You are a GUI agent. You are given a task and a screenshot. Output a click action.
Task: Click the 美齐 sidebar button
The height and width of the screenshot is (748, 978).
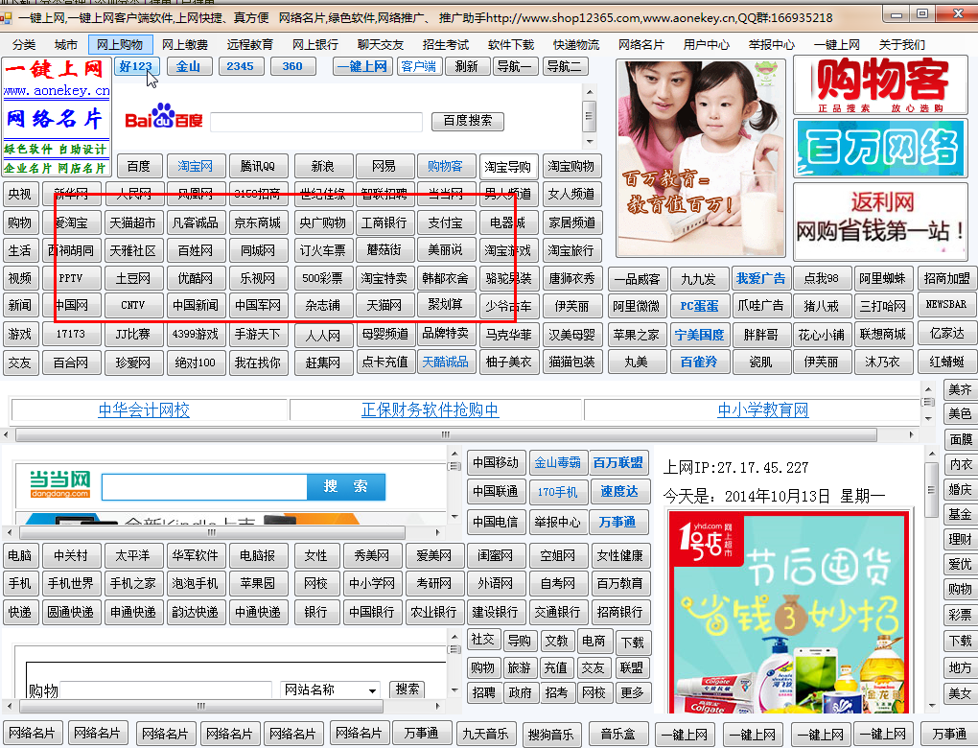pos(960,390)
